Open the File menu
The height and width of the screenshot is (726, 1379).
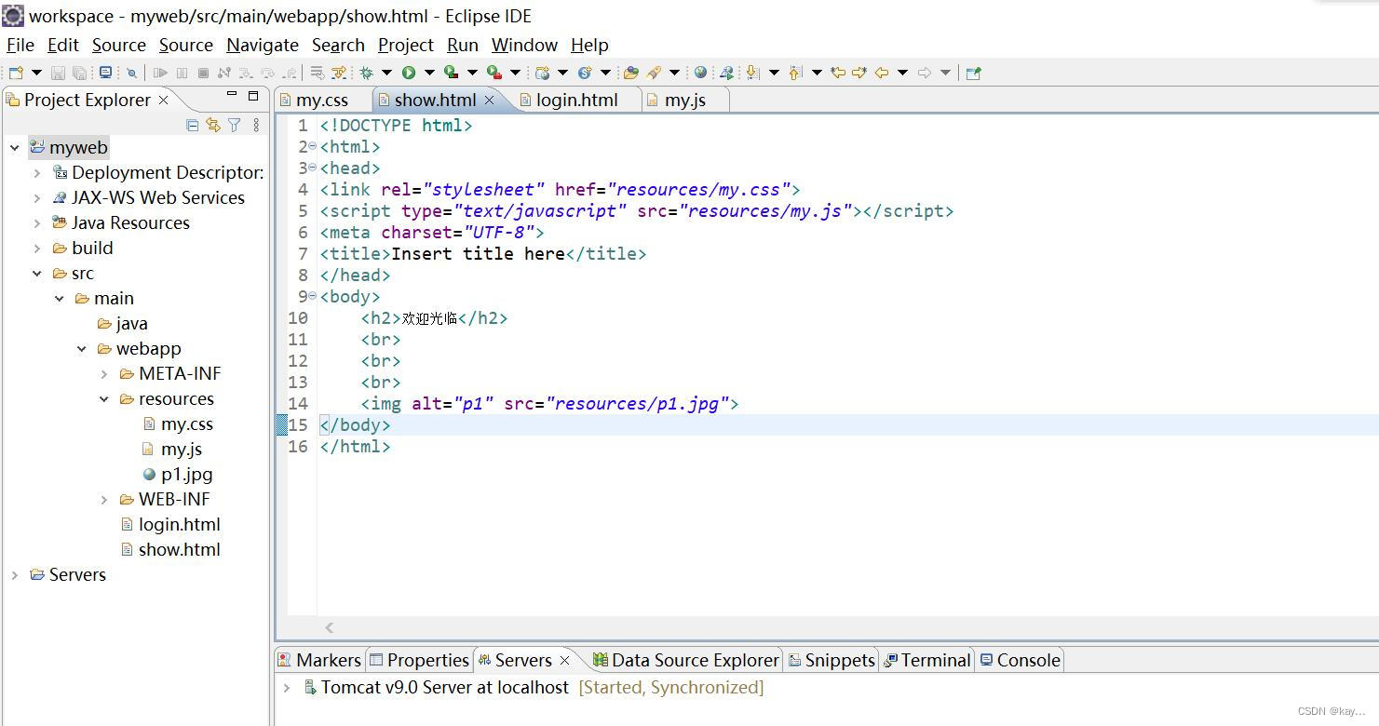20,45
